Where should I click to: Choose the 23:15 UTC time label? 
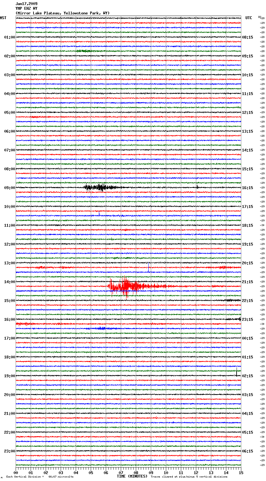pos(248,320)
